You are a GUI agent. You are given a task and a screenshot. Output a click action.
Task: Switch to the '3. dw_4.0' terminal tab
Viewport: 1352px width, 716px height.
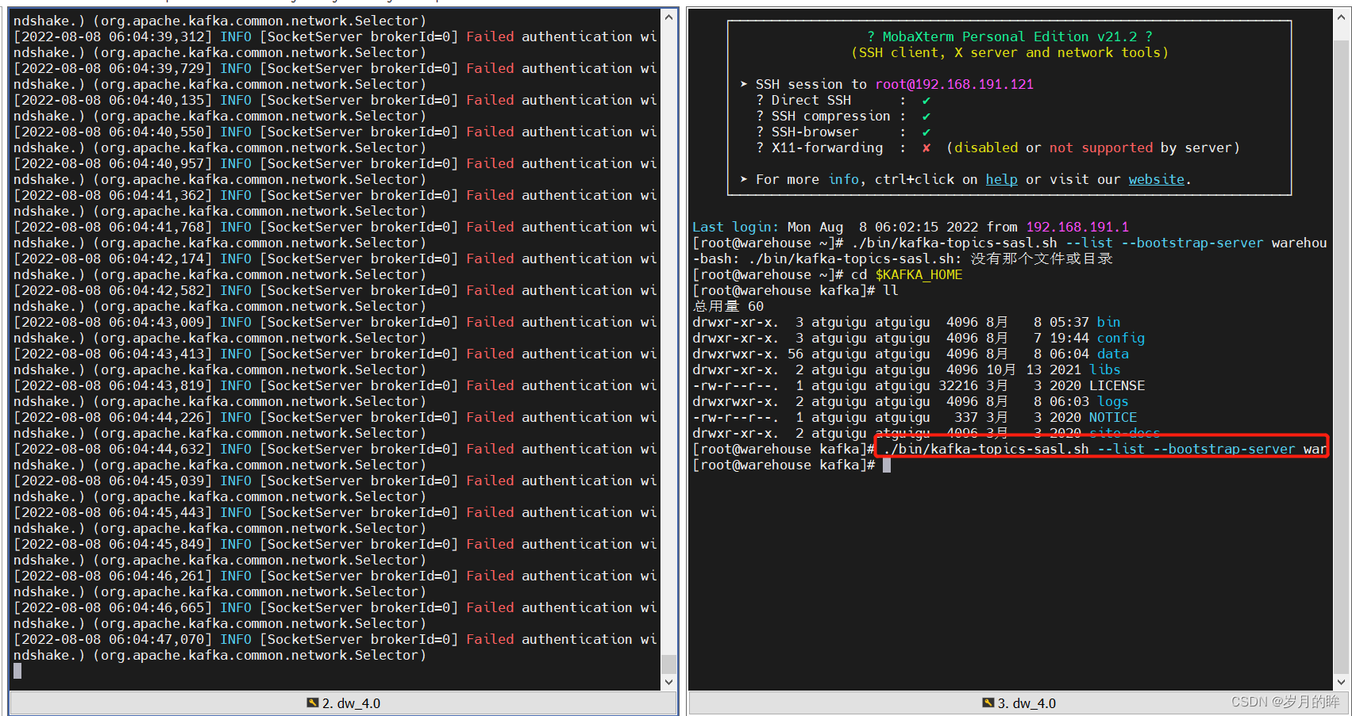[1019, 703]
